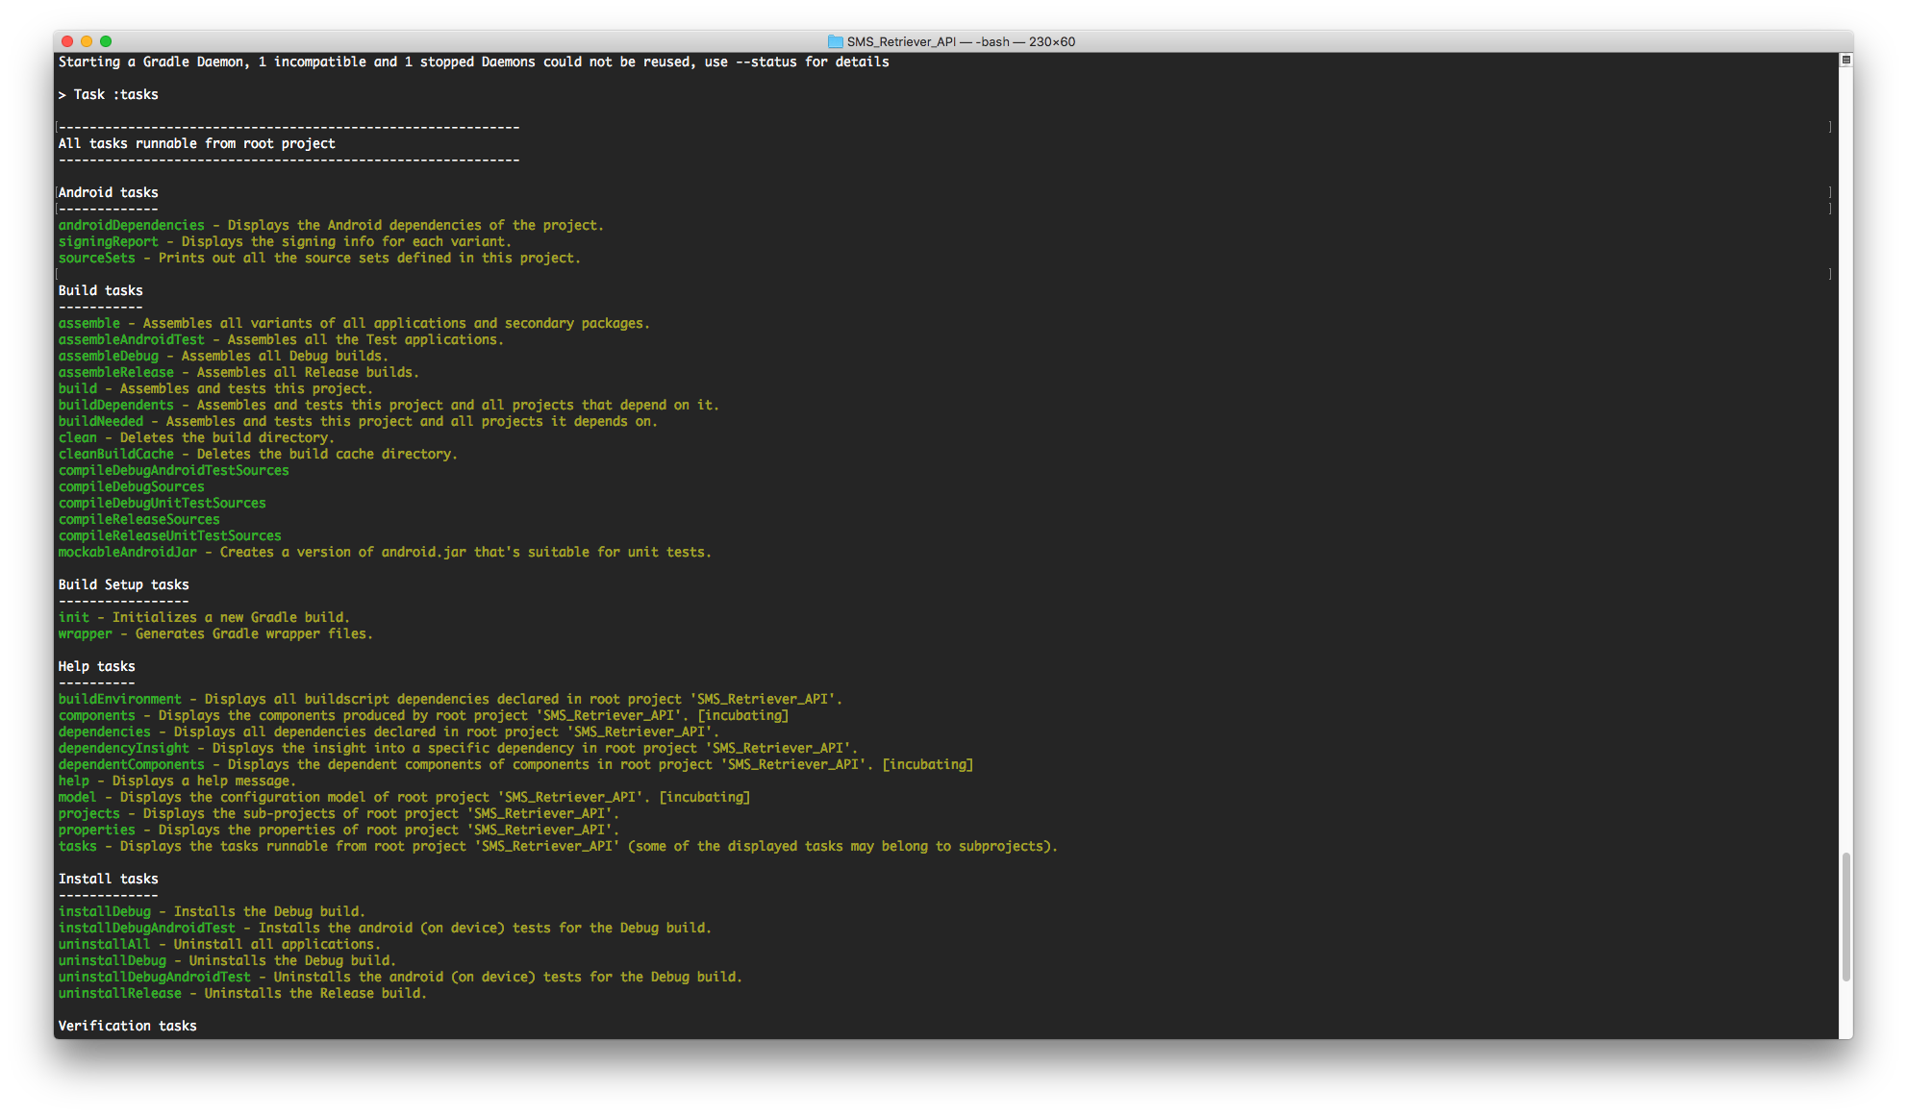Viewport: 1907px width, 1116px height.
Task: Click the 'signingReport' task name
Action: click(x=109, y=241)
